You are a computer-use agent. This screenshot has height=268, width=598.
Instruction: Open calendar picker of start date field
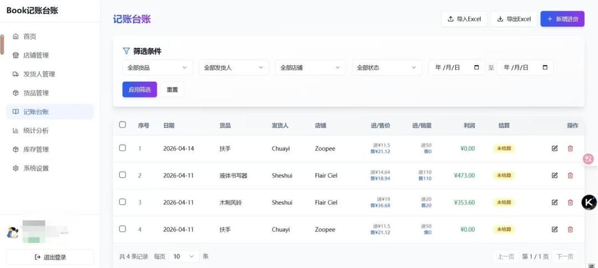pyautogui.click(x=476, y=67)
